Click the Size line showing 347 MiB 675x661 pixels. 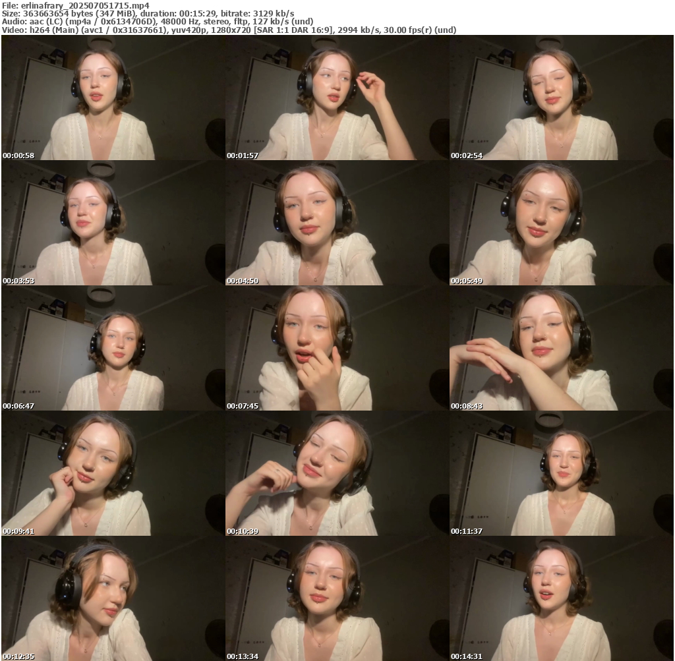[x=148, y=14]
